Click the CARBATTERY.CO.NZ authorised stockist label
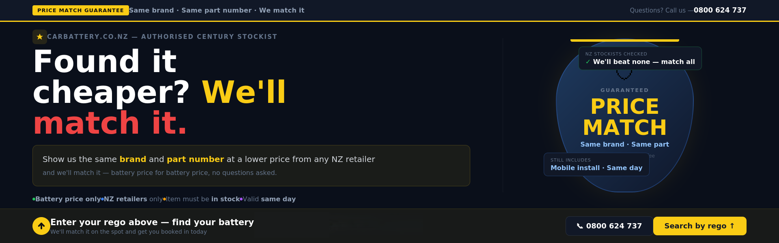The width and height of the screenshot is (779, 243). tap(162, 37)
